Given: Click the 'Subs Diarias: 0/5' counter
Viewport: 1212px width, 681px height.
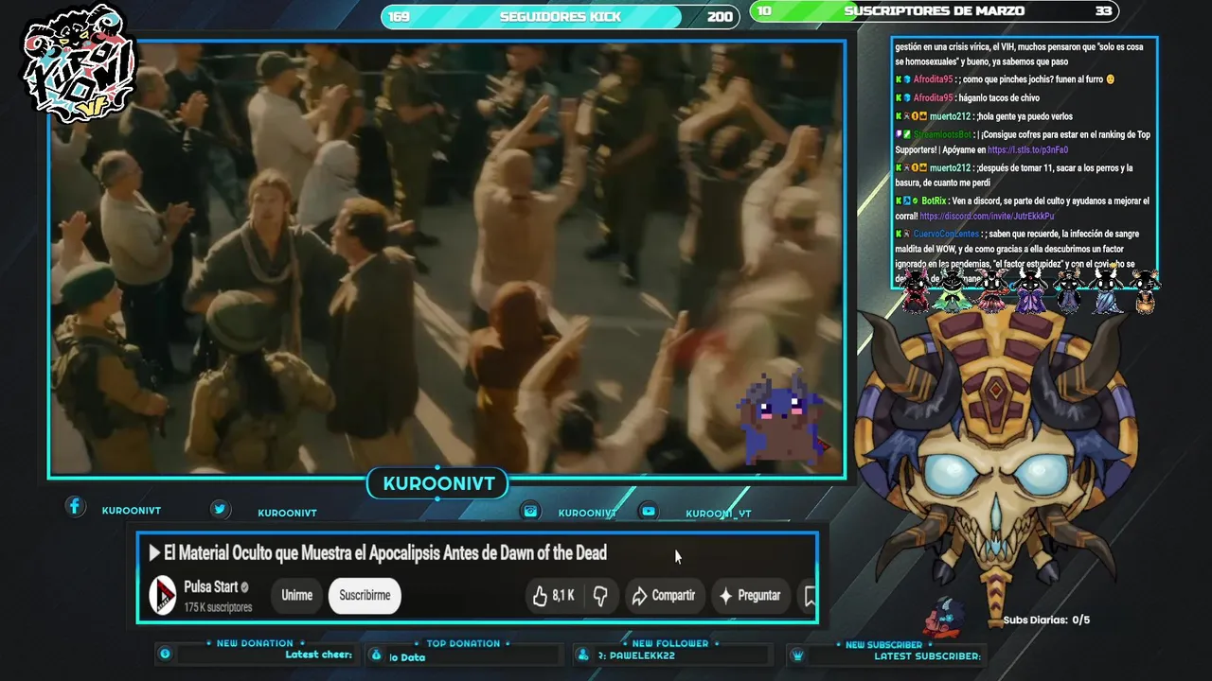Looking at the screenshot, I should coord(1046,620).
